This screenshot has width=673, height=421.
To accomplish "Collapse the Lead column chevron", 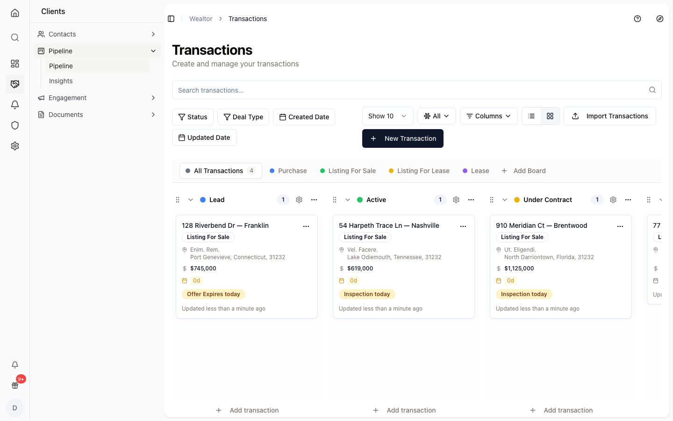I will [x=191, y=200].
